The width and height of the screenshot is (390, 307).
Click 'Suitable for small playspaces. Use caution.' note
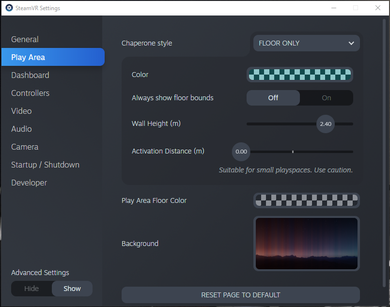(286, 170)
